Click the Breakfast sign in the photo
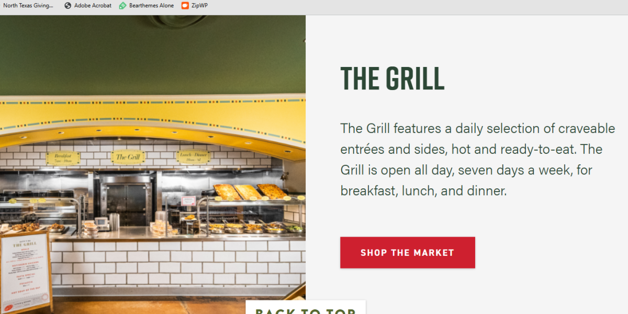The height and width of the screenshot is (314, 628). [63, 158]
